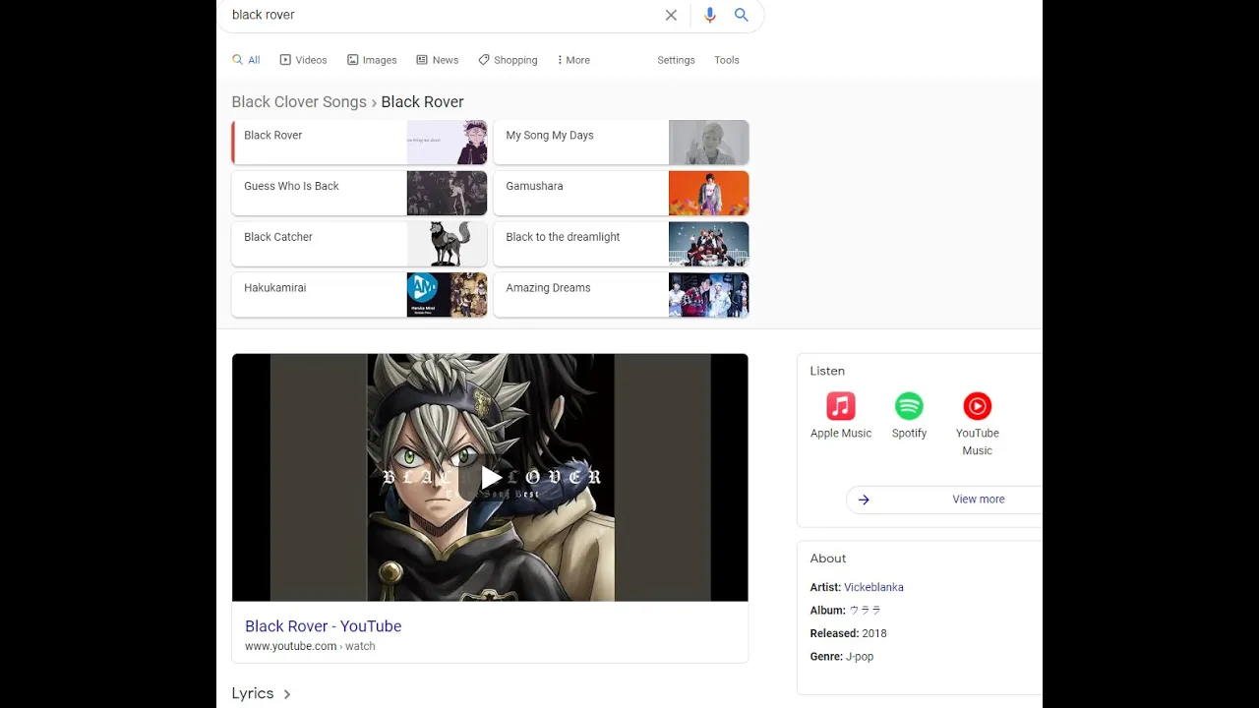Click the Listen panel heading
Image resolution: width=1259 pixels, height=708 pixels.
tap(827, 371)
